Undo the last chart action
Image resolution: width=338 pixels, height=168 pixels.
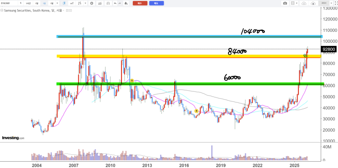(x=115, y=3)
